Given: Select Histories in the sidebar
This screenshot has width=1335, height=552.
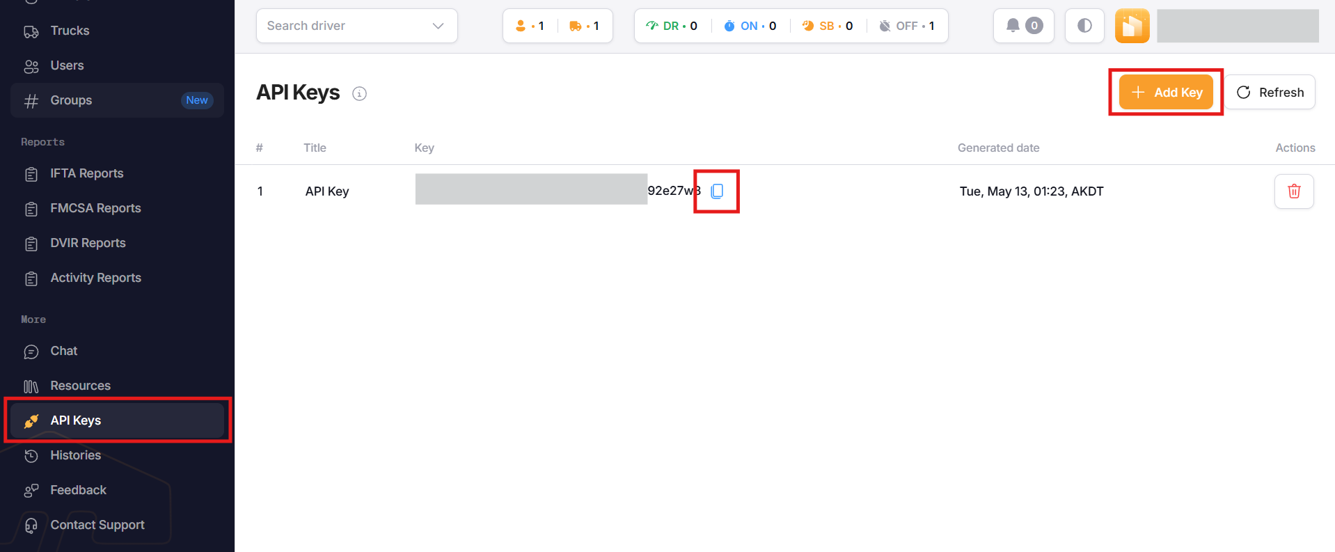Looking at the screenshot, I should coord(75,455).
